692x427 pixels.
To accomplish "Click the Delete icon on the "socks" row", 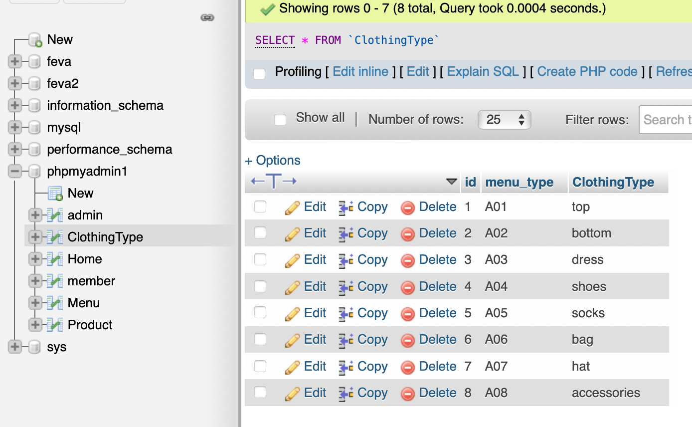I will click(407, 313).
